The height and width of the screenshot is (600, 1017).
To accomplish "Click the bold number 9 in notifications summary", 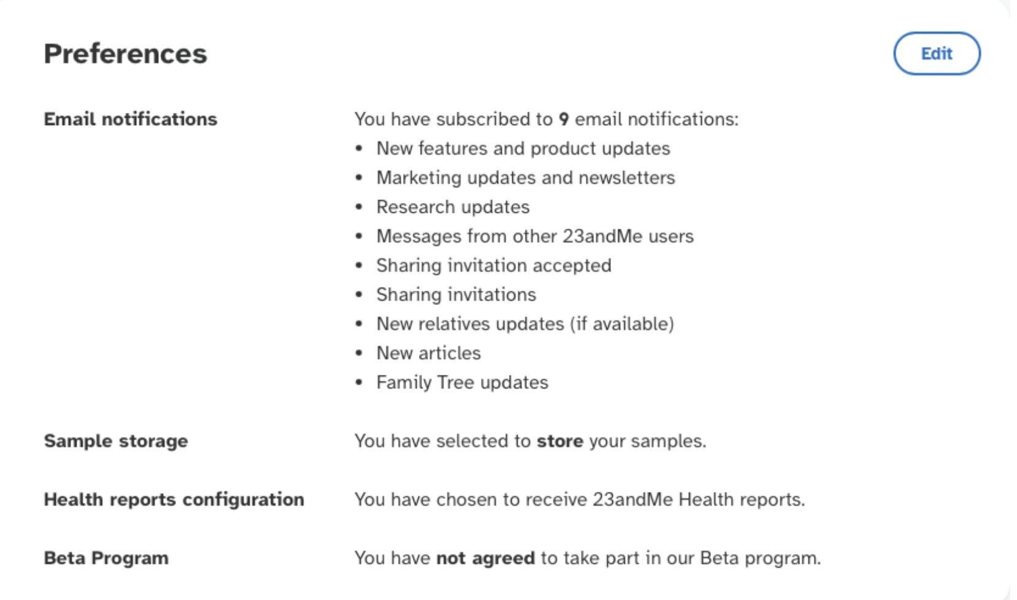I will coord(564,119).
